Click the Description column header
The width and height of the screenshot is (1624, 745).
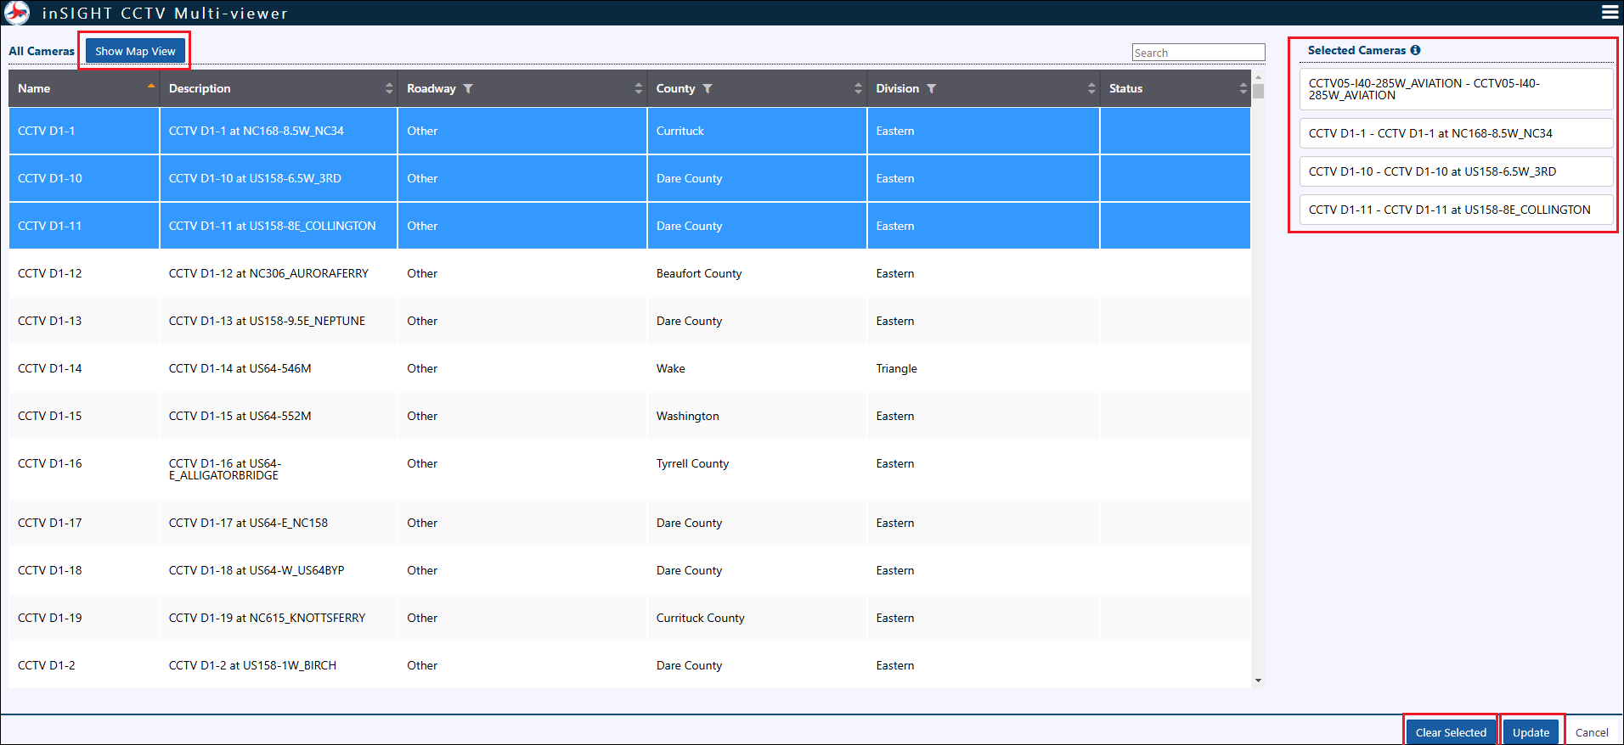pyautogui.click(x=279, y=88)
